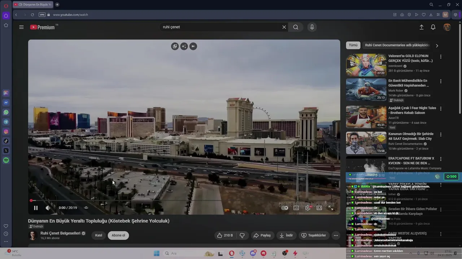Image resolution: width=462 pixels, height=259 pixels.
Task: Open Windows Start menu
Action: tap(156, 253)
